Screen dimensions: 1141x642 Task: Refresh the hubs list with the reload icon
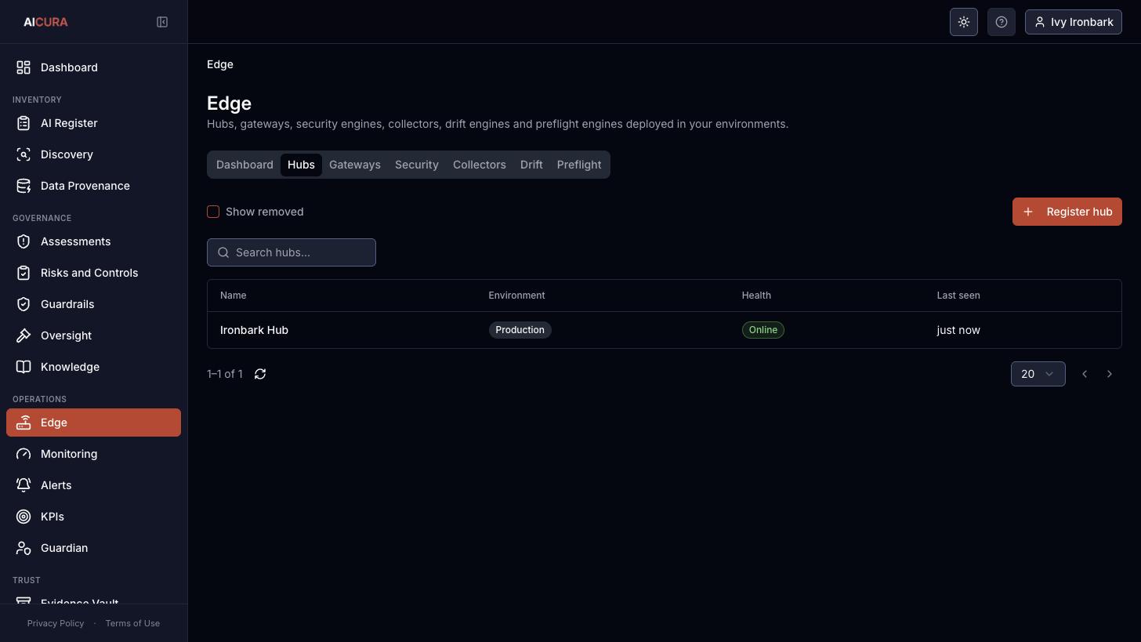[260, 374]
